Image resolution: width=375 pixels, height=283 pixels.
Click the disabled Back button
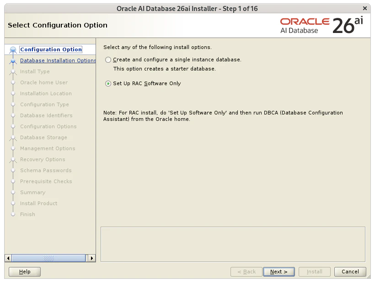point(246,272)
